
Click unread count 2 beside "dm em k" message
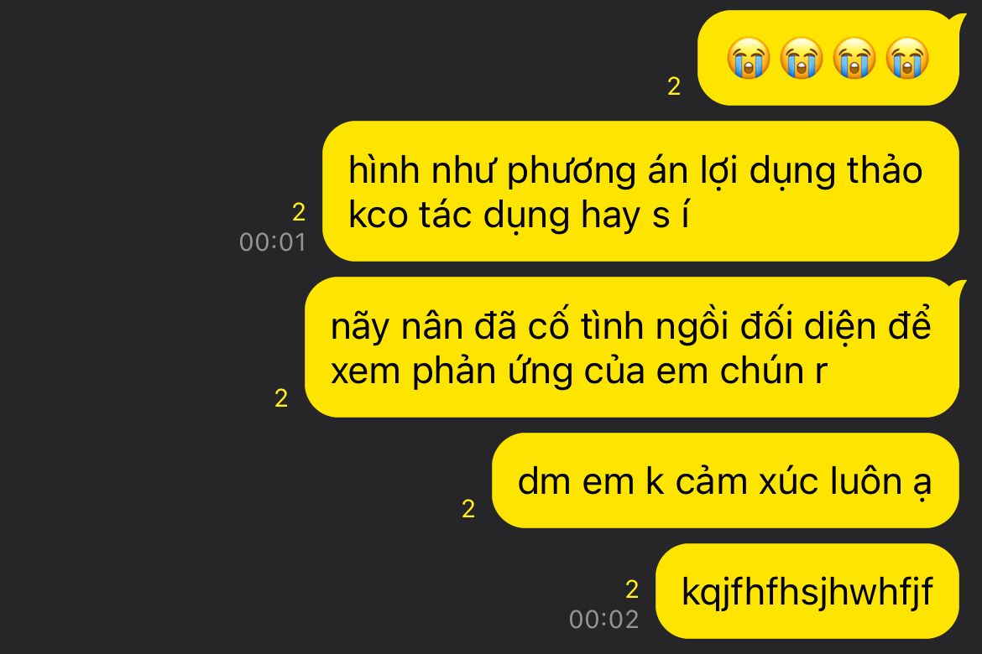coord(468,509)
